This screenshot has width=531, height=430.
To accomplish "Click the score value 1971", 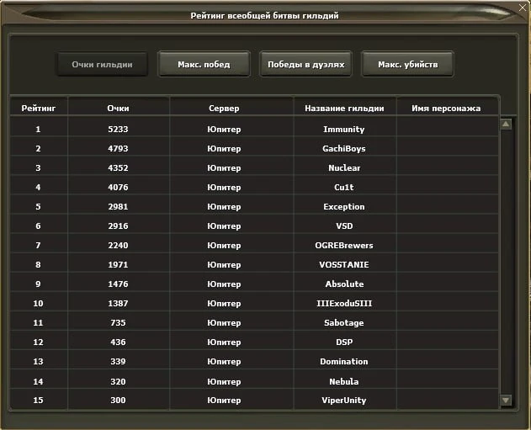I will coord(118,264).
